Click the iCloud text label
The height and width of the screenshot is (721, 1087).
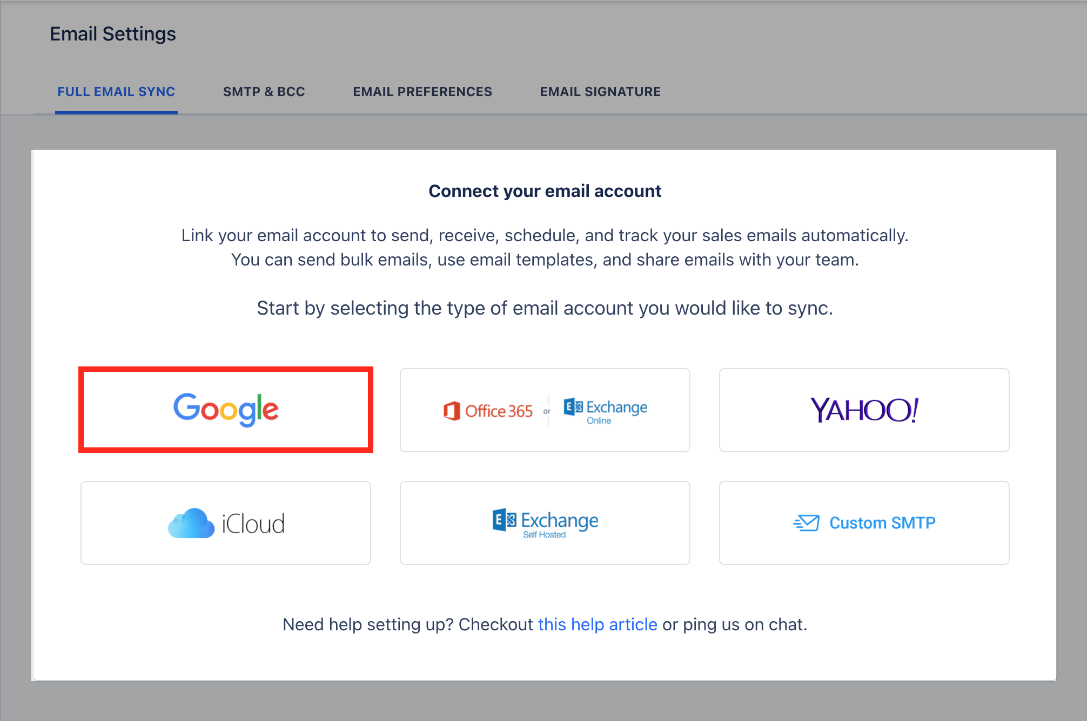(x=253, y=524)
